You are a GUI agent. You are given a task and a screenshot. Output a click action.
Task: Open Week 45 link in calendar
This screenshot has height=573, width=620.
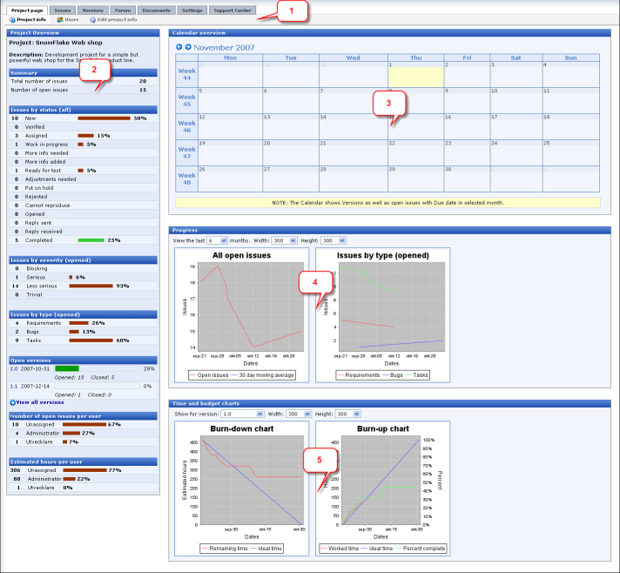click(186, 100)
